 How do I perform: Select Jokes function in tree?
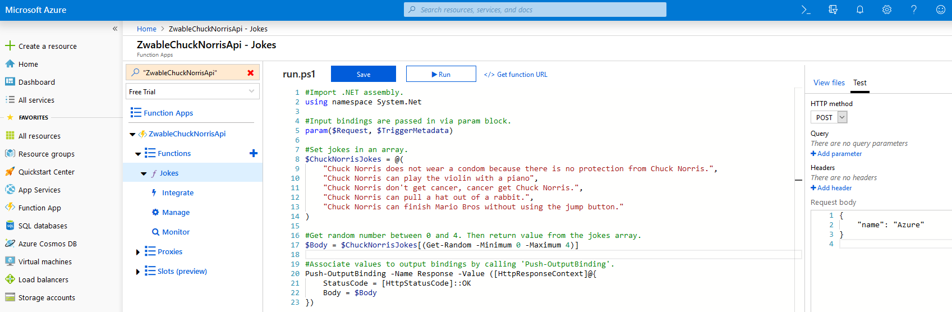coord(169,173)
